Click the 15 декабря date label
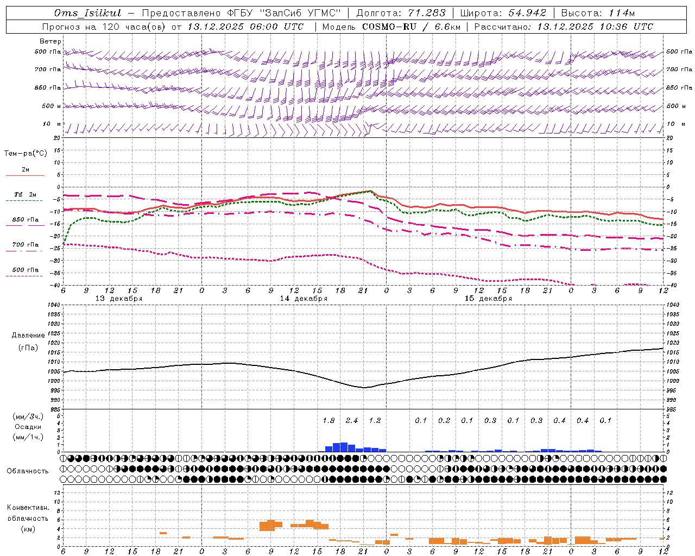Screen dimensions: 695x556 click(488, 299)
